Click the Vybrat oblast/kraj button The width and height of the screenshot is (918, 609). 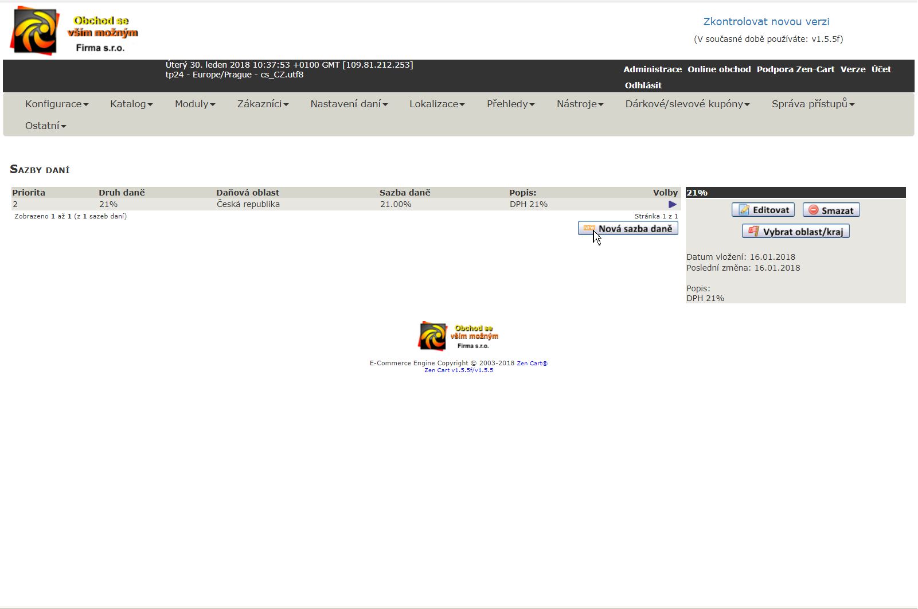(x=795, y=232)
